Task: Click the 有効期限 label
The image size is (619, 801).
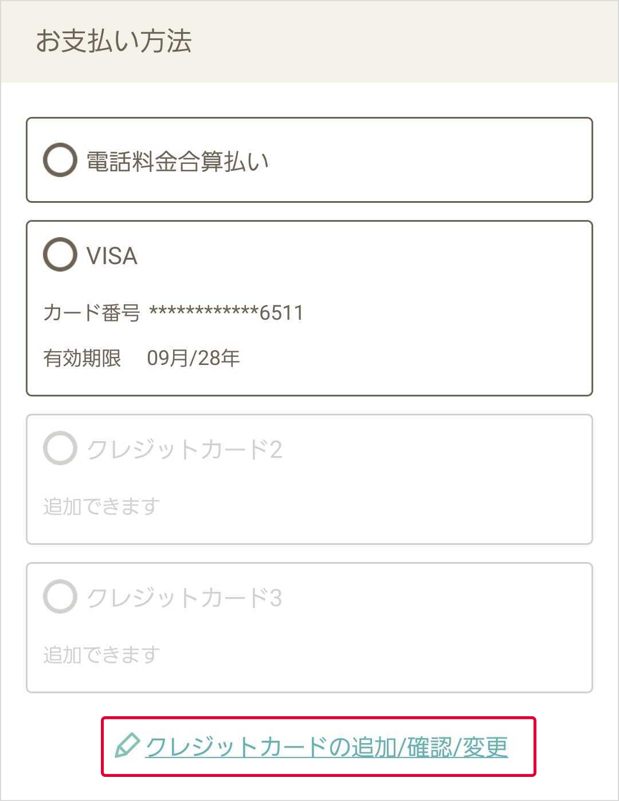Action: point(82,358)
